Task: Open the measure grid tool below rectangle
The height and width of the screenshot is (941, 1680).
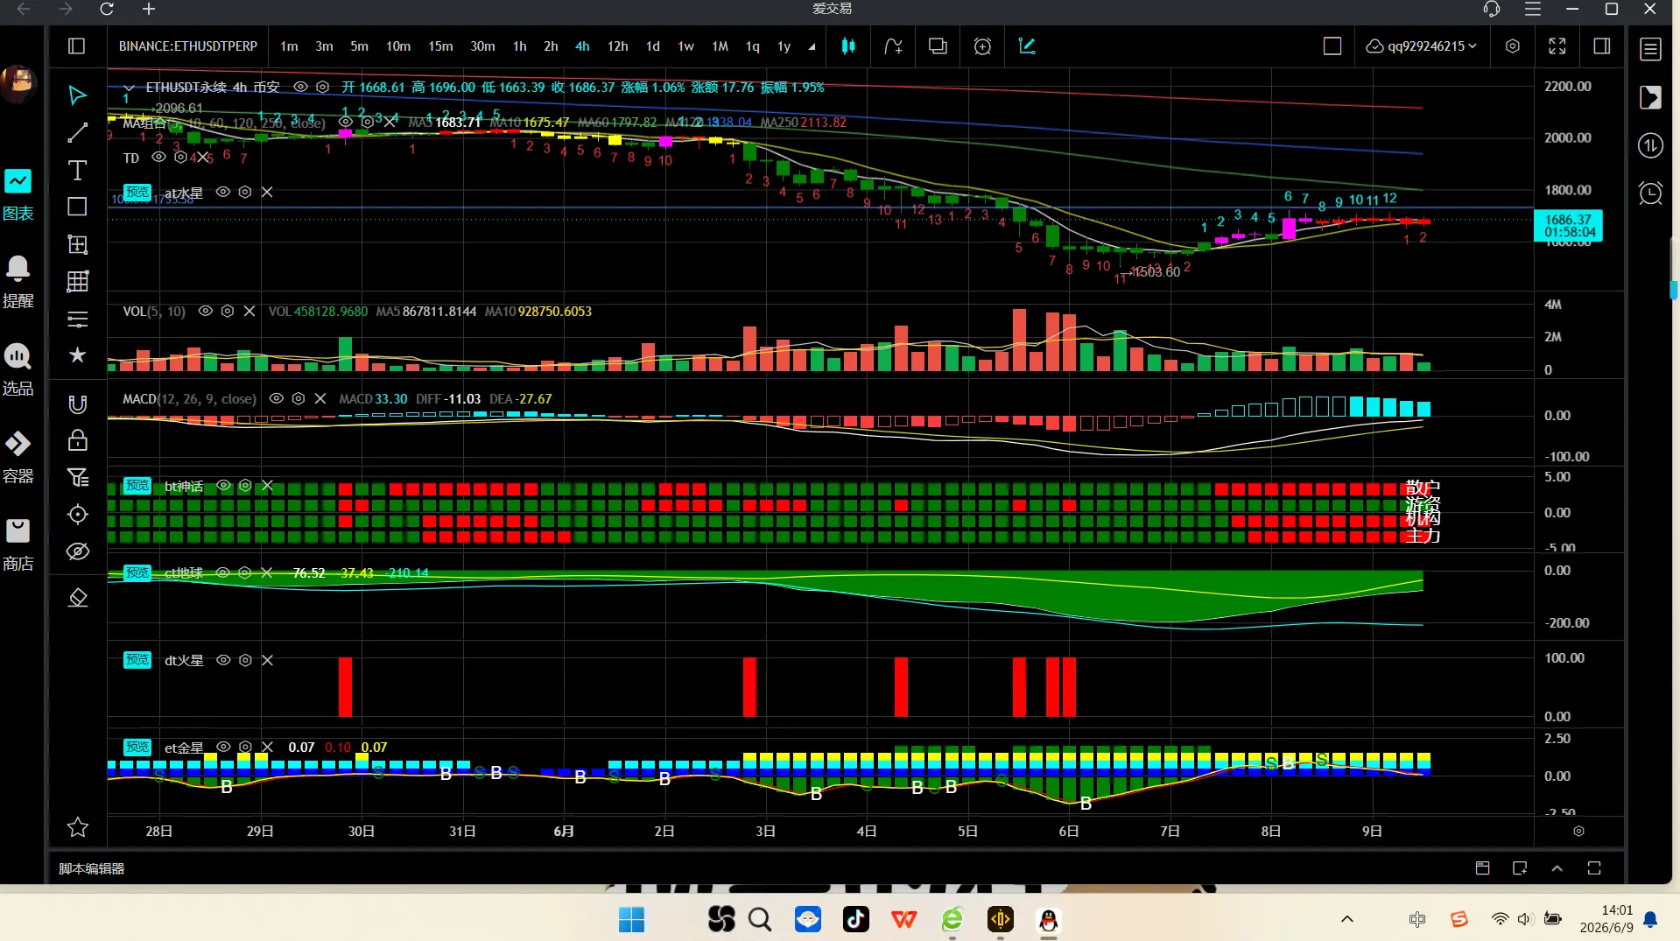Action: pyautogui.click(x=77, y=244)
